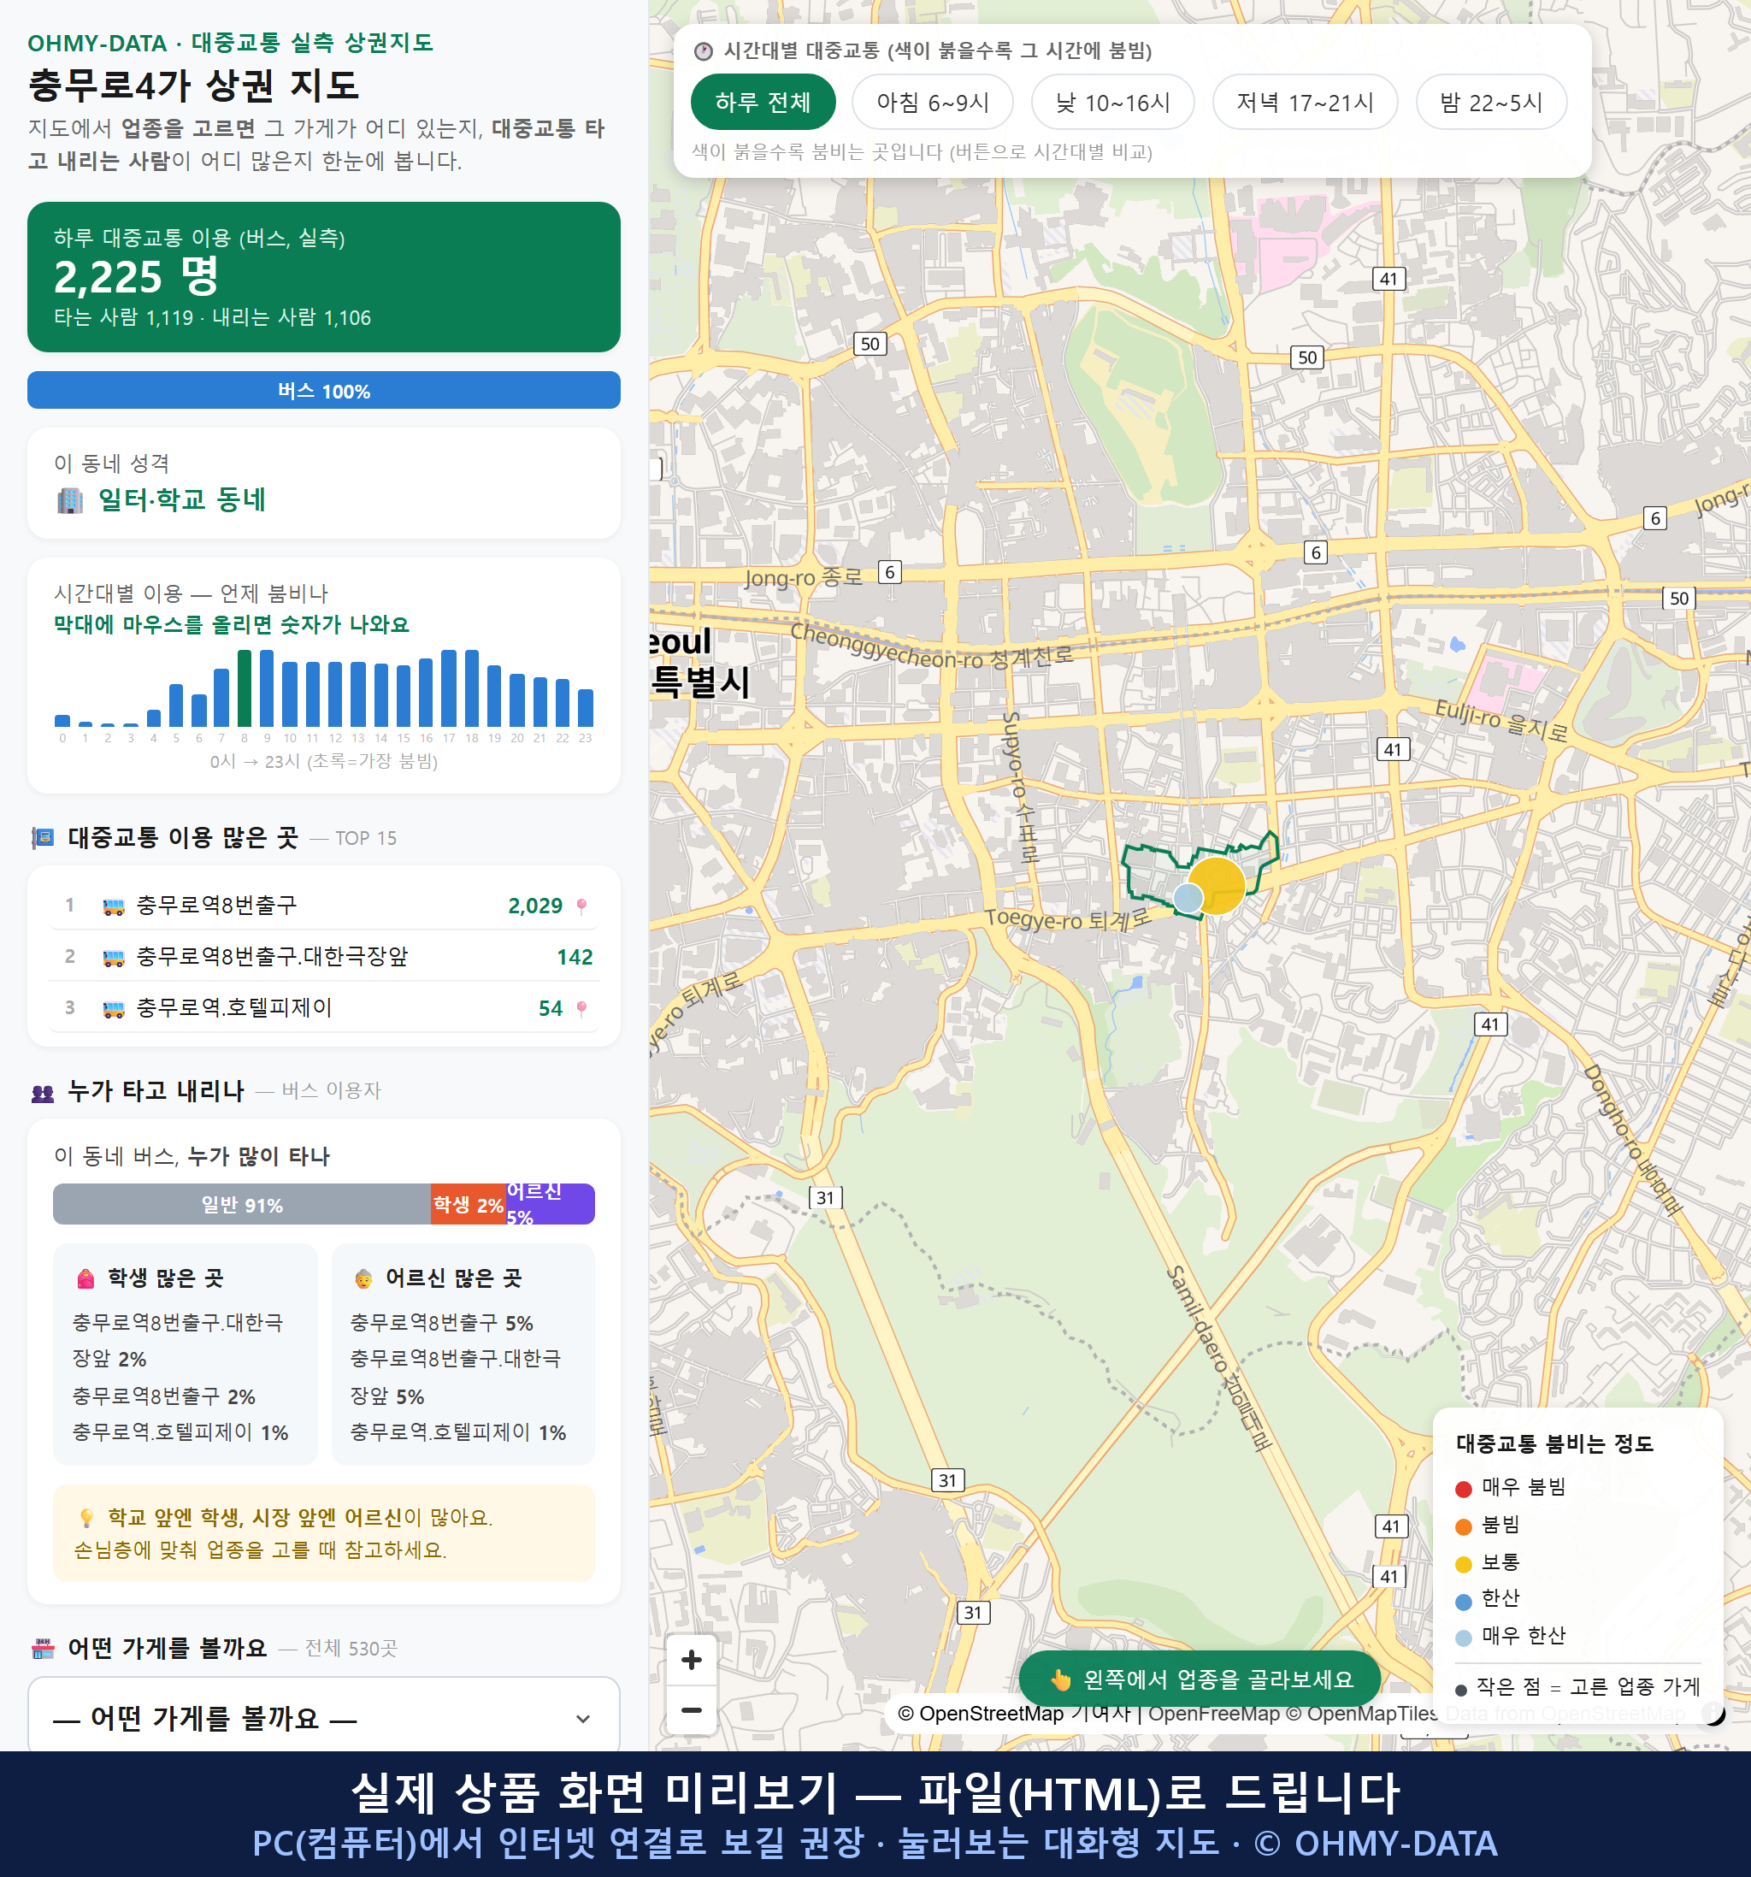Screen dimensions: 1751x1877
Task: Switch to 아침 6~9시 time filter
Action: (933, 102)
